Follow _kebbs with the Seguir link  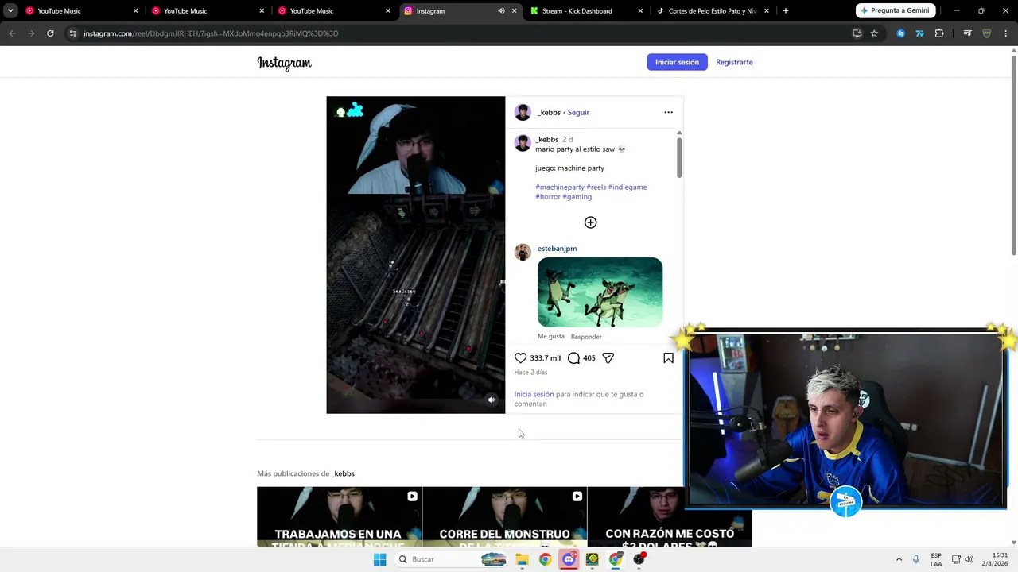coord(578,113)
